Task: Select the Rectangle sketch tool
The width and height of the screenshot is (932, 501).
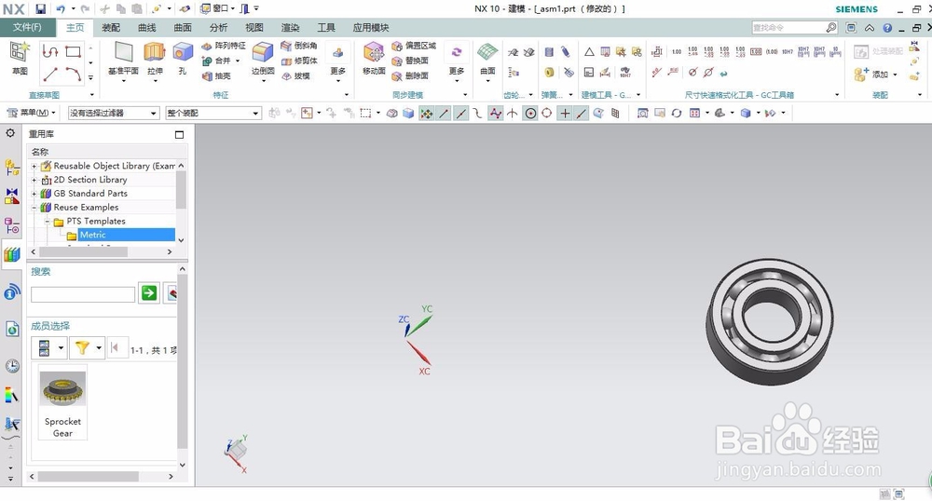Action: pos(73,51)
